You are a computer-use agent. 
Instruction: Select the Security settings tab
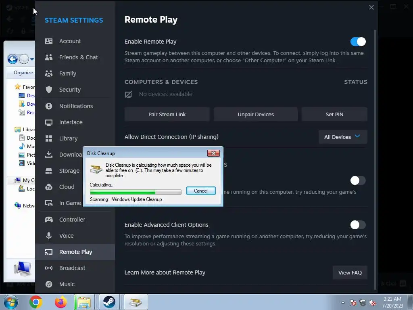click(75, 90)
